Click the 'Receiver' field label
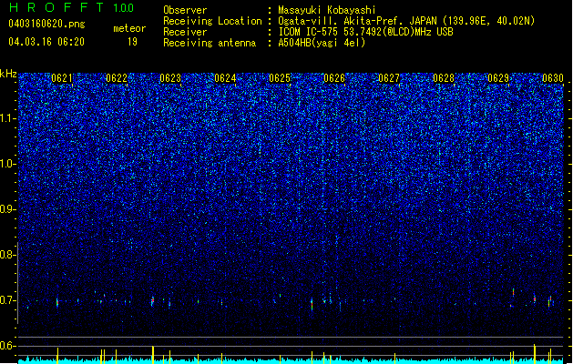This screenshot has height=364, width=573. click(x=185, y=32)
